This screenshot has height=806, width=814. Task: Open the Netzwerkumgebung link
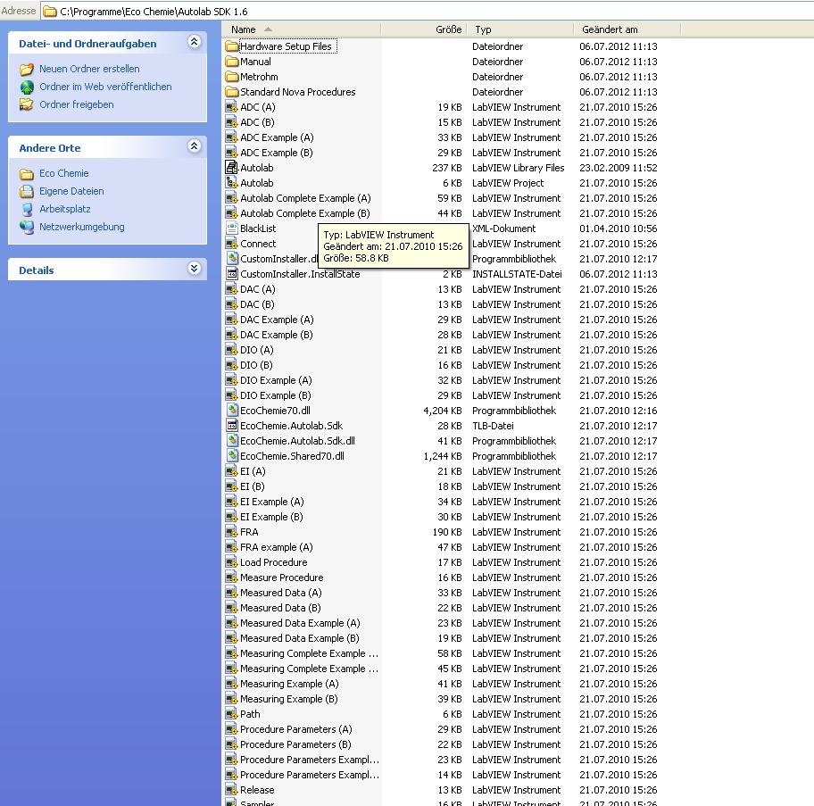(82, 227)
